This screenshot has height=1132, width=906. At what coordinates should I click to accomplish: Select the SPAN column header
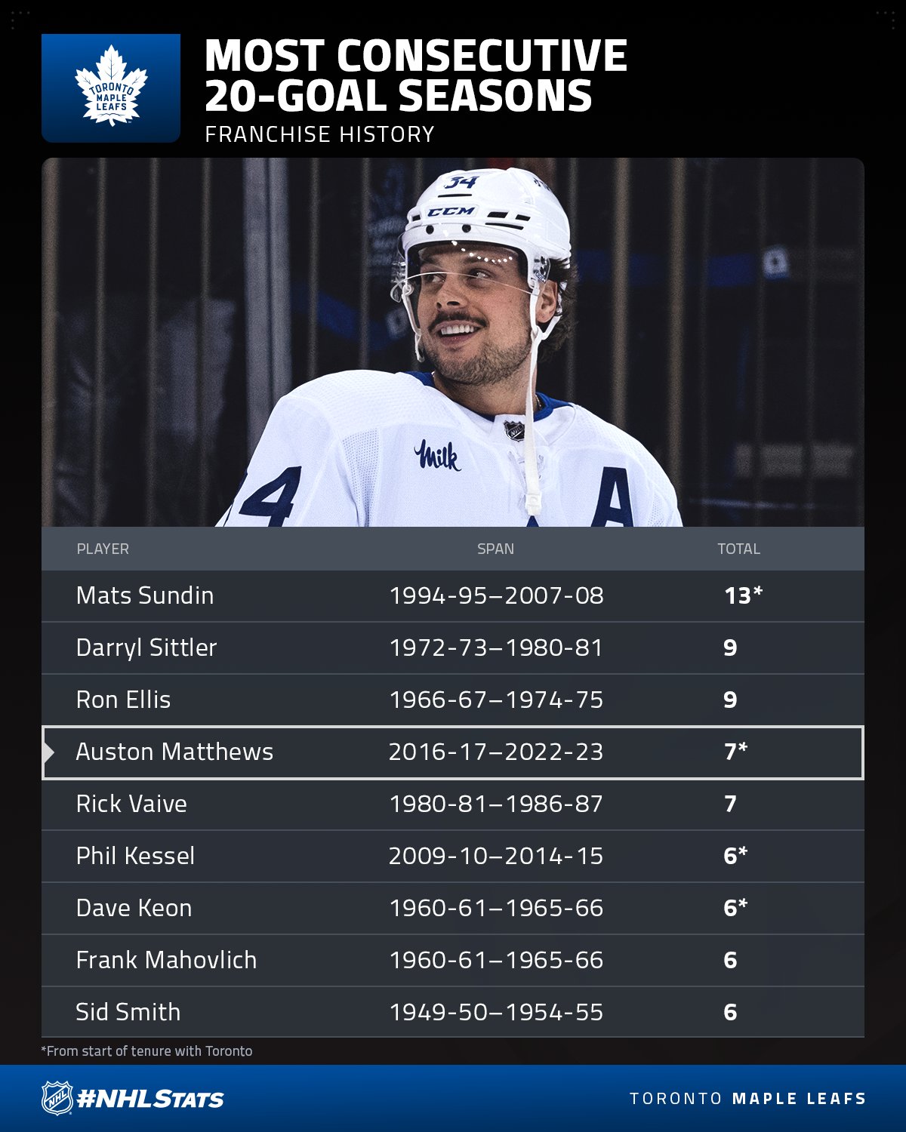point(495,549)
